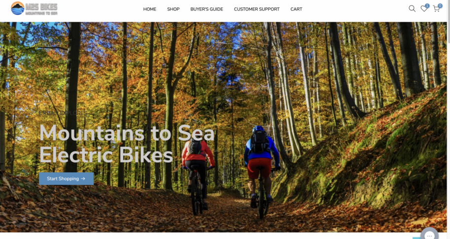Viewport: 450px width, 239px height.
Task: Click the arrow inside Start Shopping button
Action: (x=83, y=179)
